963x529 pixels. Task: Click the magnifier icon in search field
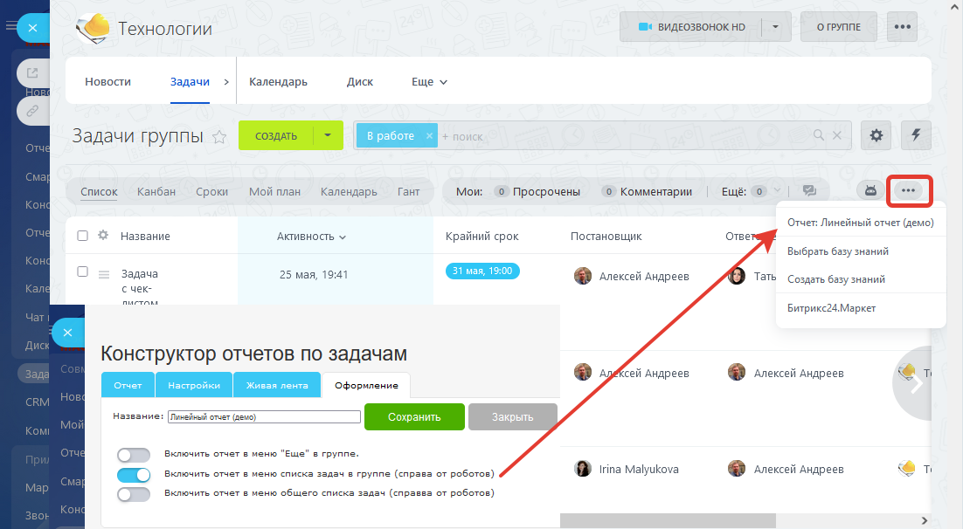tap(819, 135)
